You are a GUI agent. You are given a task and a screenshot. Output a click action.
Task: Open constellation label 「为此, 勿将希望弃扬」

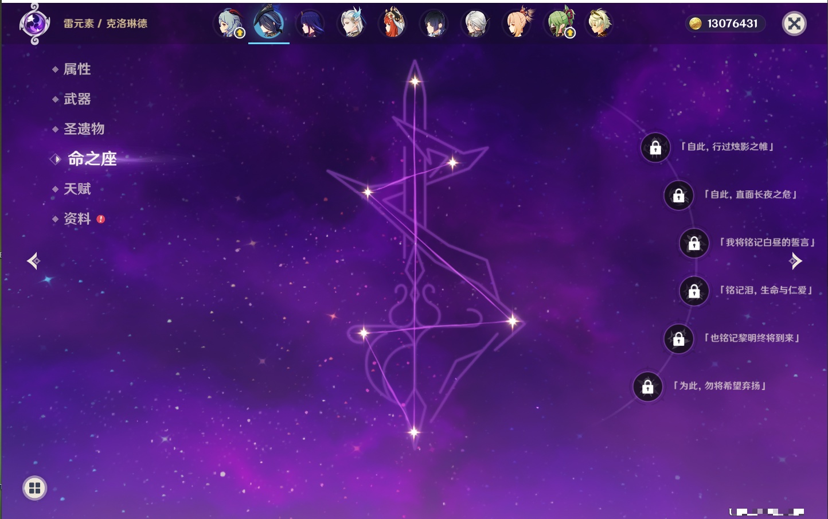click(719, 386)
